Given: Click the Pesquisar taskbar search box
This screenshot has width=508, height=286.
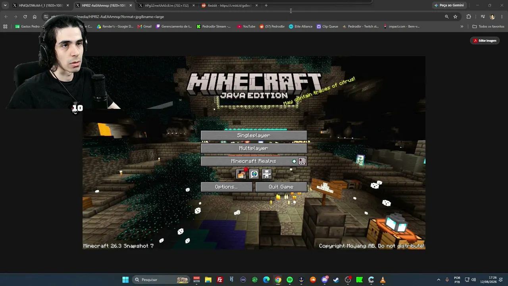Looking at the screenshot, I should click(x=161, y=280).
